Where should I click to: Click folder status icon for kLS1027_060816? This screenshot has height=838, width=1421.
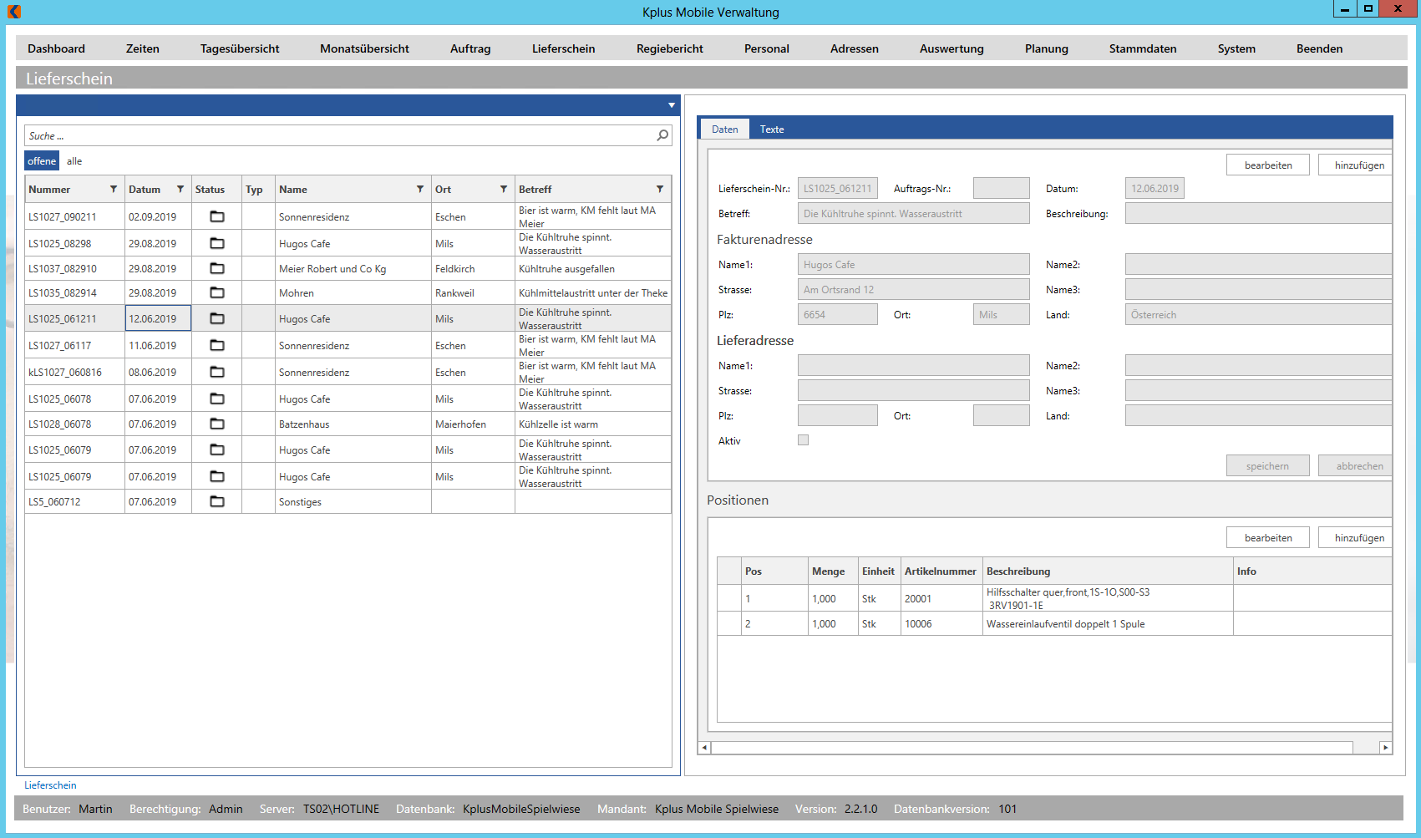[217, 372]
